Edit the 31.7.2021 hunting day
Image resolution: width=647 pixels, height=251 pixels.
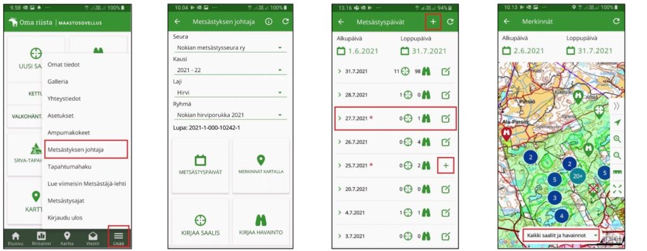[x=445, y=71]
